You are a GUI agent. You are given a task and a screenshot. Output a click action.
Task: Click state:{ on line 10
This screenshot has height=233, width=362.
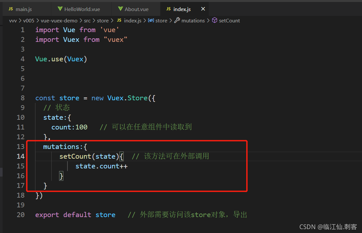[57, 118]
